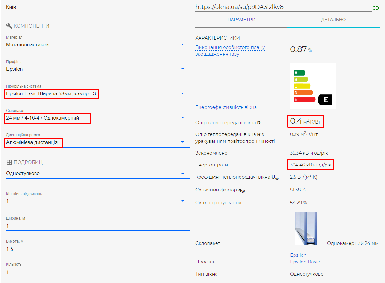The height and width of the screenshot is (283, 385).
Task: Switch to the ДЕТАЛЬНО tab
Action: coord(334,20)
